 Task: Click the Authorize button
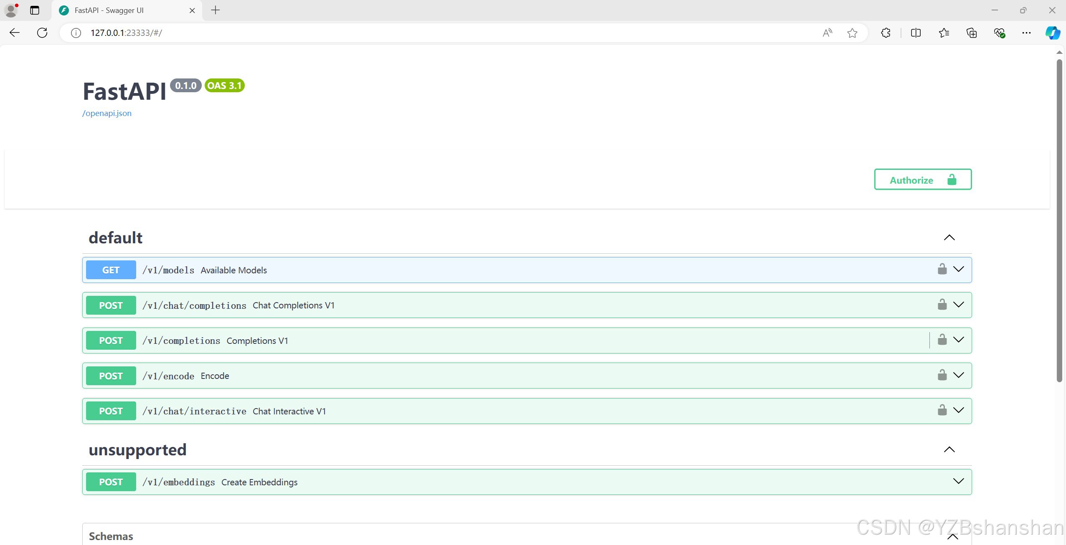tap(923, 179)
